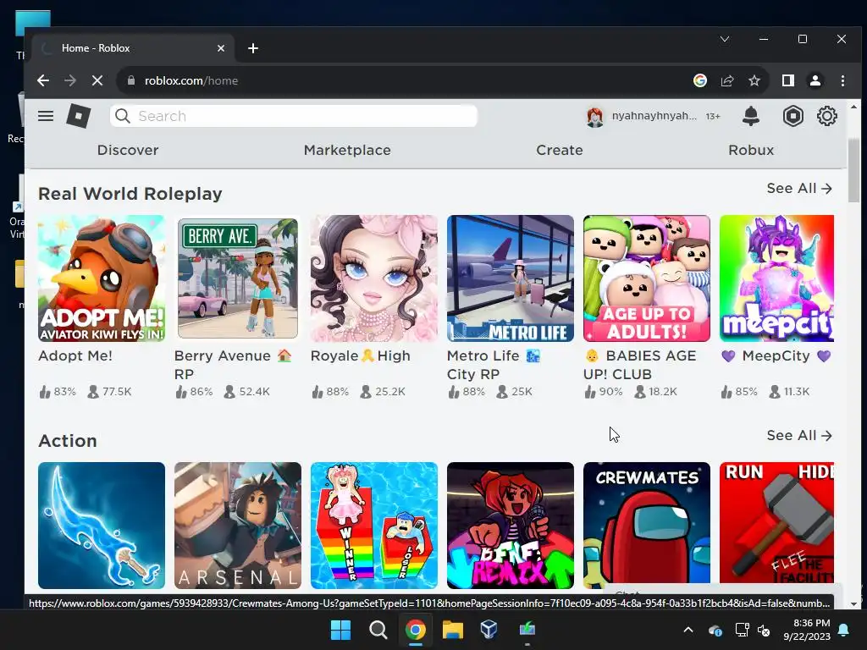Image resolution: width=867 pixels, height=650 pixels.
Task: Open the Windows Start button
Action: tap(340, 630)
